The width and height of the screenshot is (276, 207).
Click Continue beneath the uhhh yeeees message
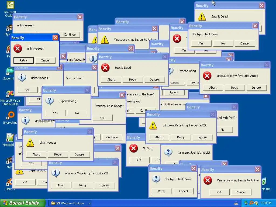pyautogui.click(x=70, y=34)
